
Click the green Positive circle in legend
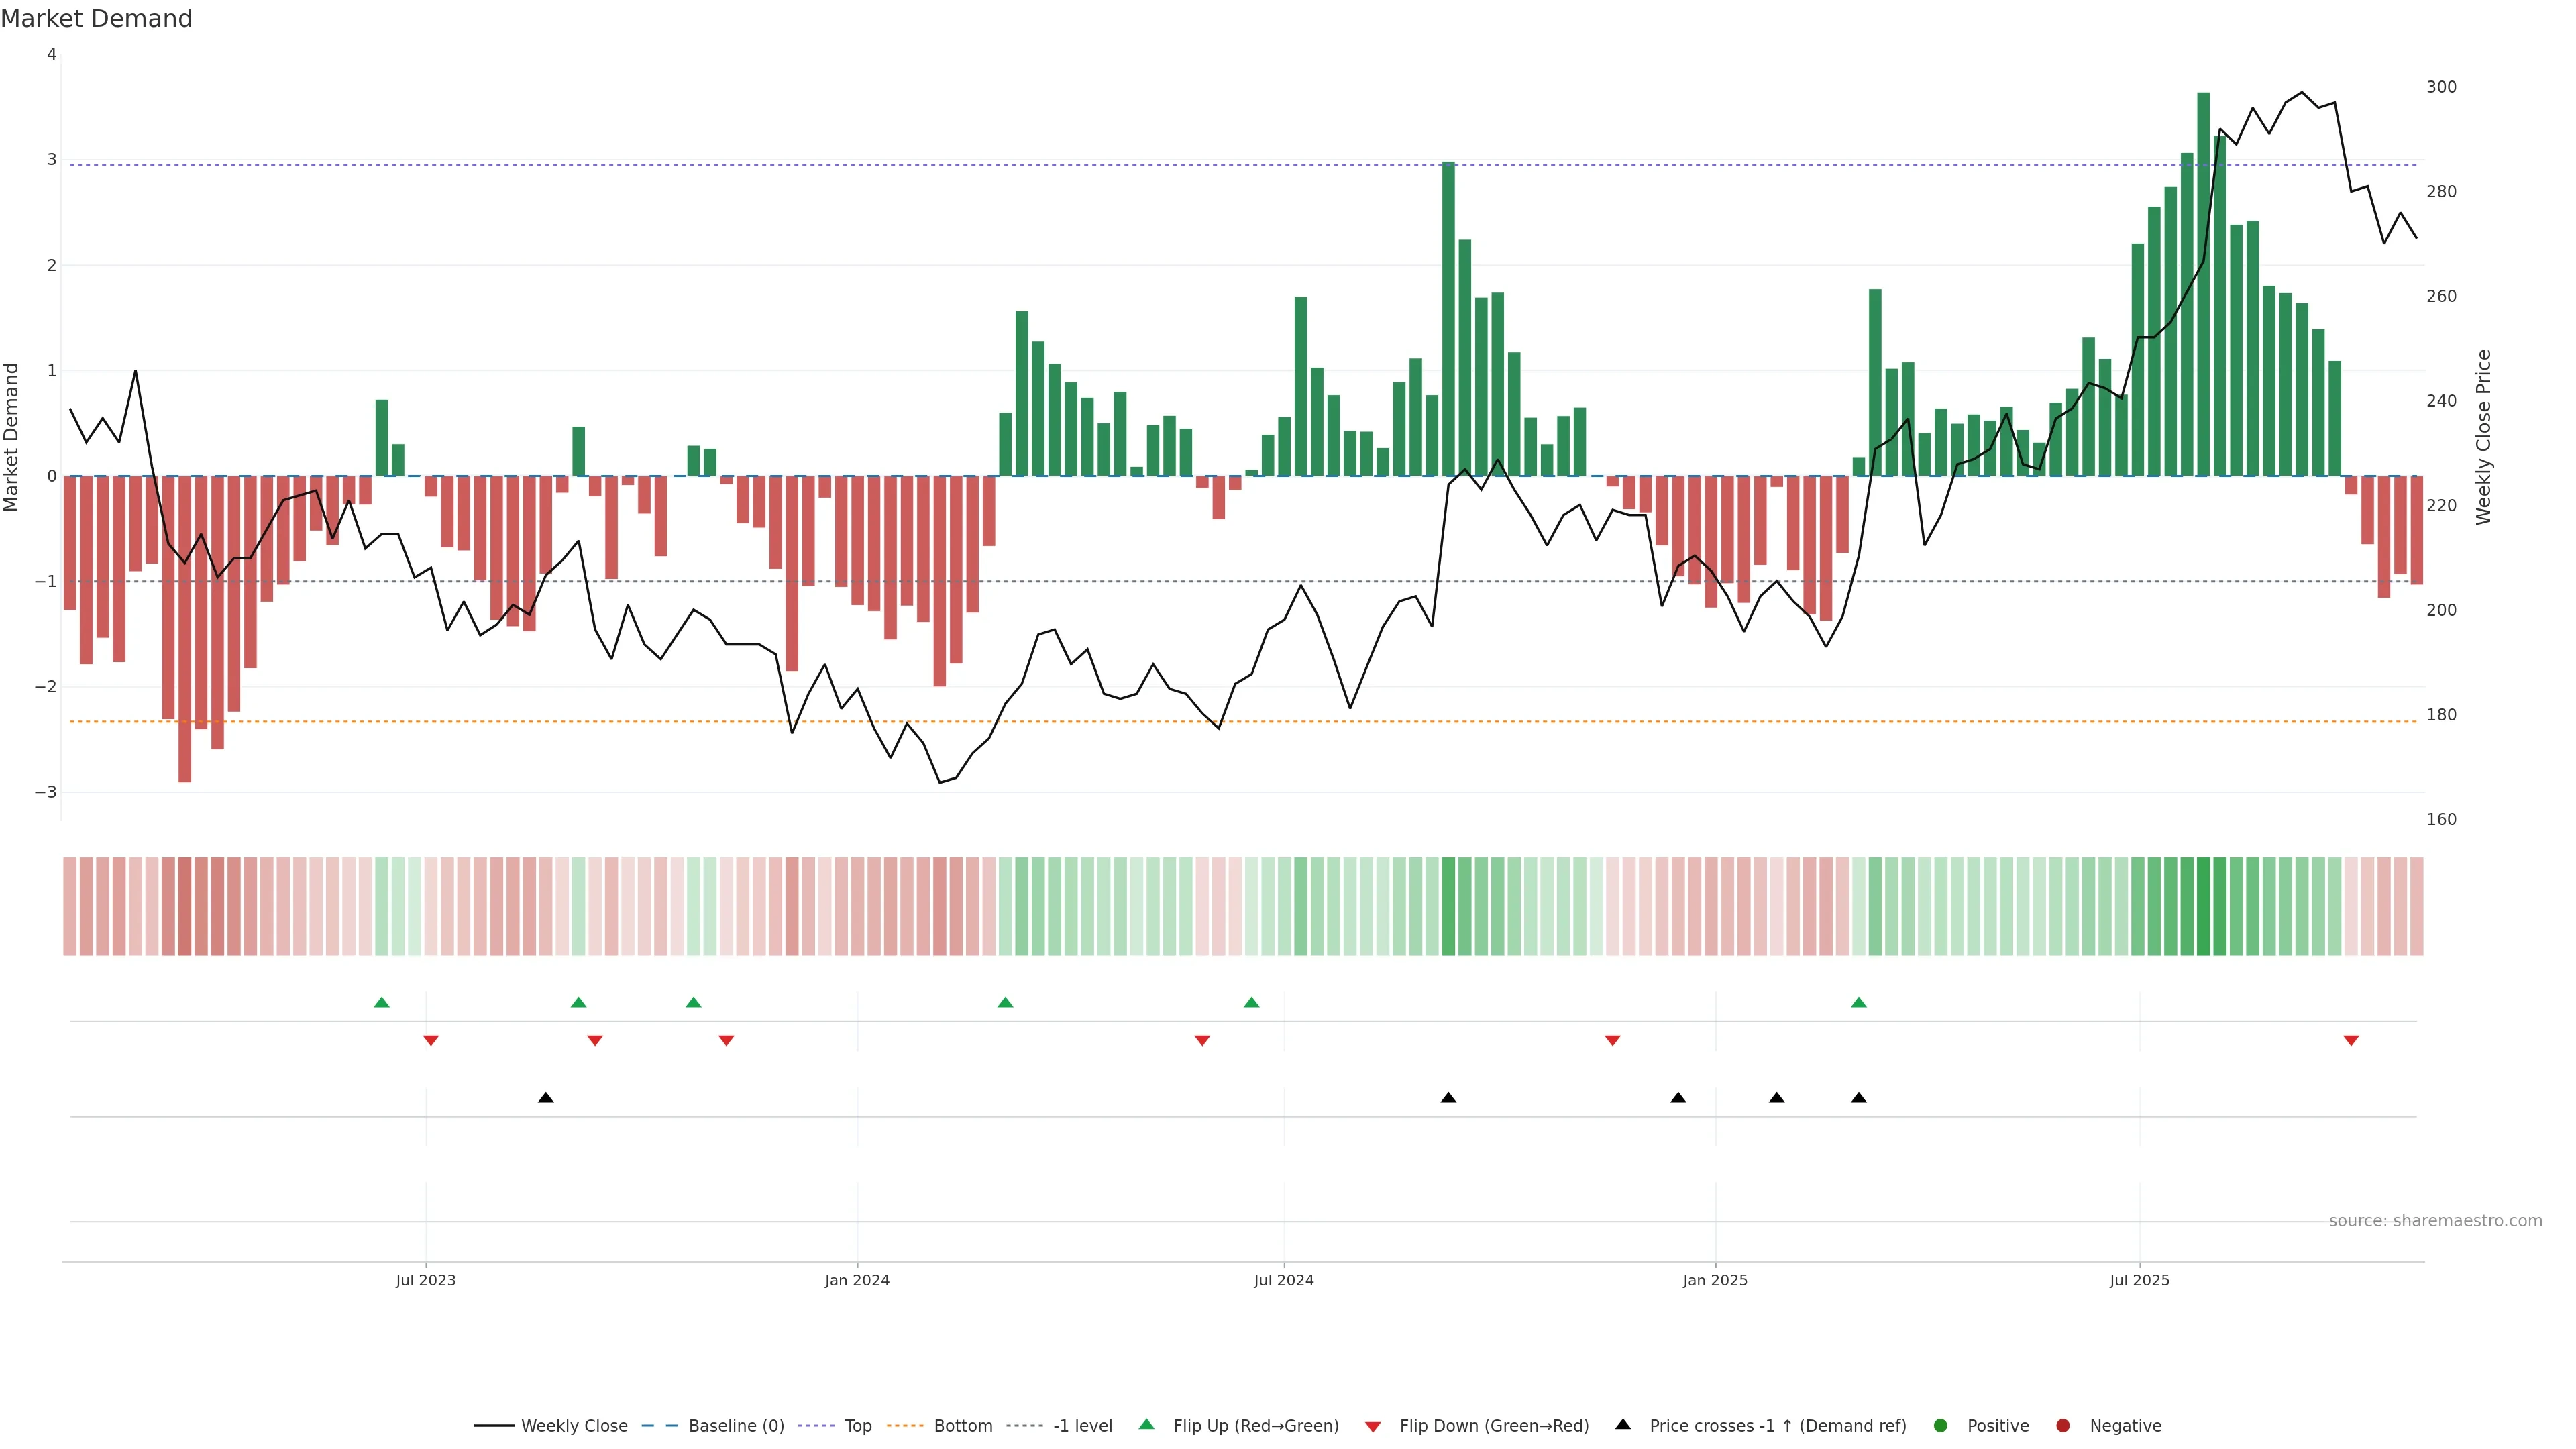[x=1941, y=1426]
